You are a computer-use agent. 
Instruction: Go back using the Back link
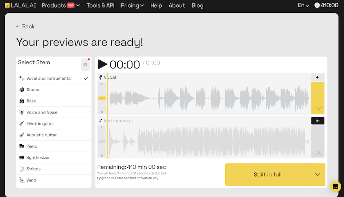tap(25, 27)
